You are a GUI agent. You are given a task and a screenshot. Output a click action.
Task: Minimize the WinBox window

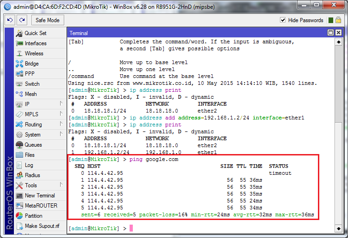click(304, 6)
